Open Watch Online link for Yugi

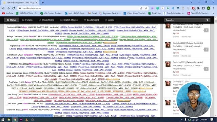click(x=110, y=52)
